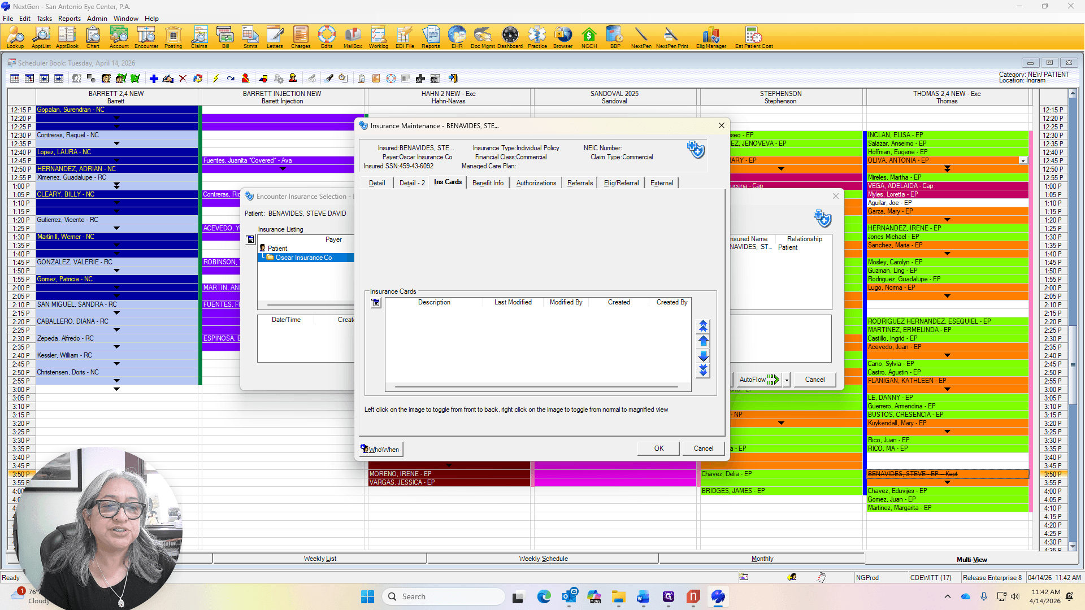Open the ApptBook toolbar icon

point(67,37)
